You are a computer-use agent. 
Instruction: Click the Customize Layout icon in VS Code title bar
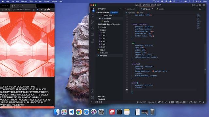[204, 5]
